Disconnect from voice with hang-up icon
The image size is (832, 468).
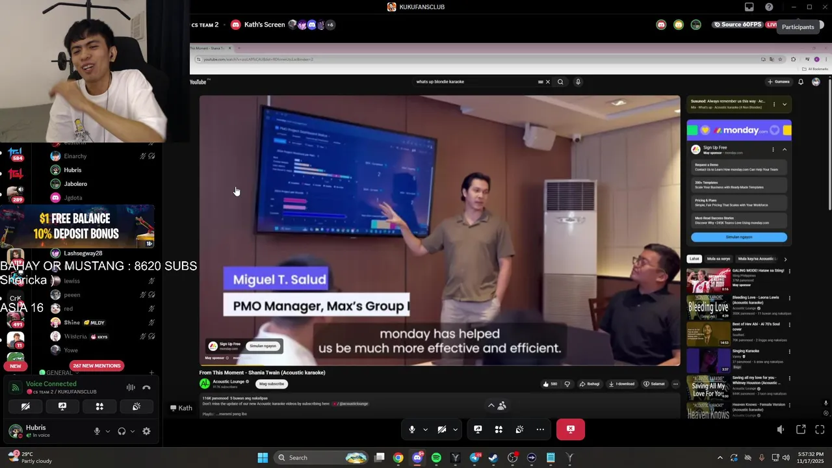[146, 387]
